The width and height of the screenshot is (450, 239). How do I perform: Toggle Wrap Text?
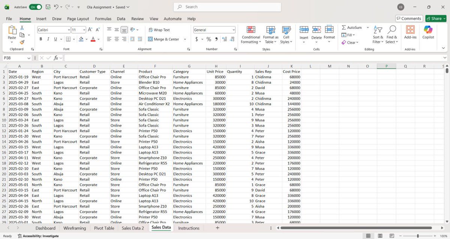[x=159, y=30]
